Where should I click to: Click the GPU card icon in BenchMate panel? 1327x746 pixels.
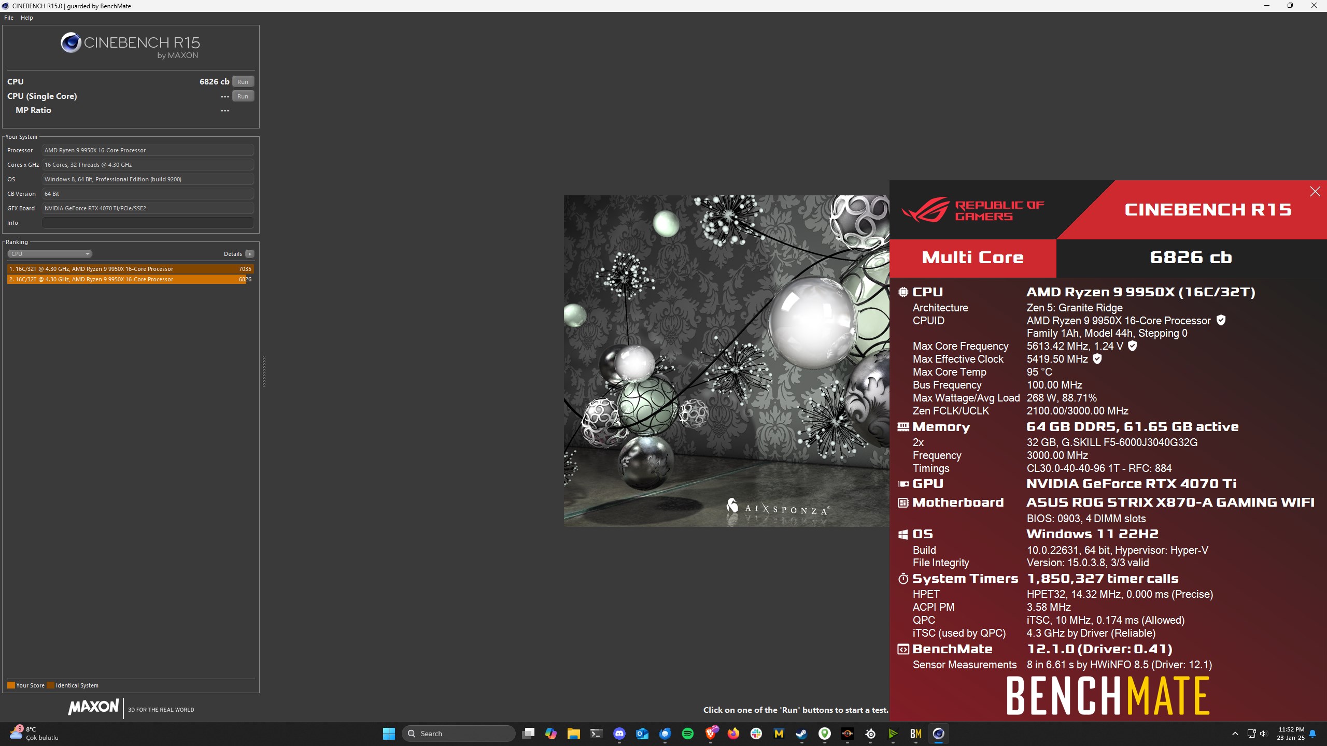[x=903, y=484]
